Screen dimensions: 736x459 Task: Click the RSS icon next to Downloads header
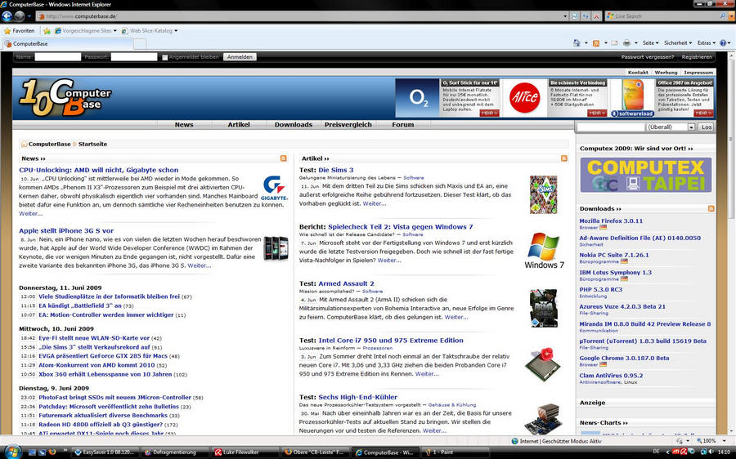(x=711, y=208)
